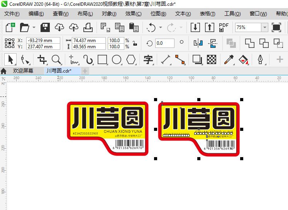Switch to the 川芎圆.cdr tab
The image size is (288, 210).
[x=62, y=71]
